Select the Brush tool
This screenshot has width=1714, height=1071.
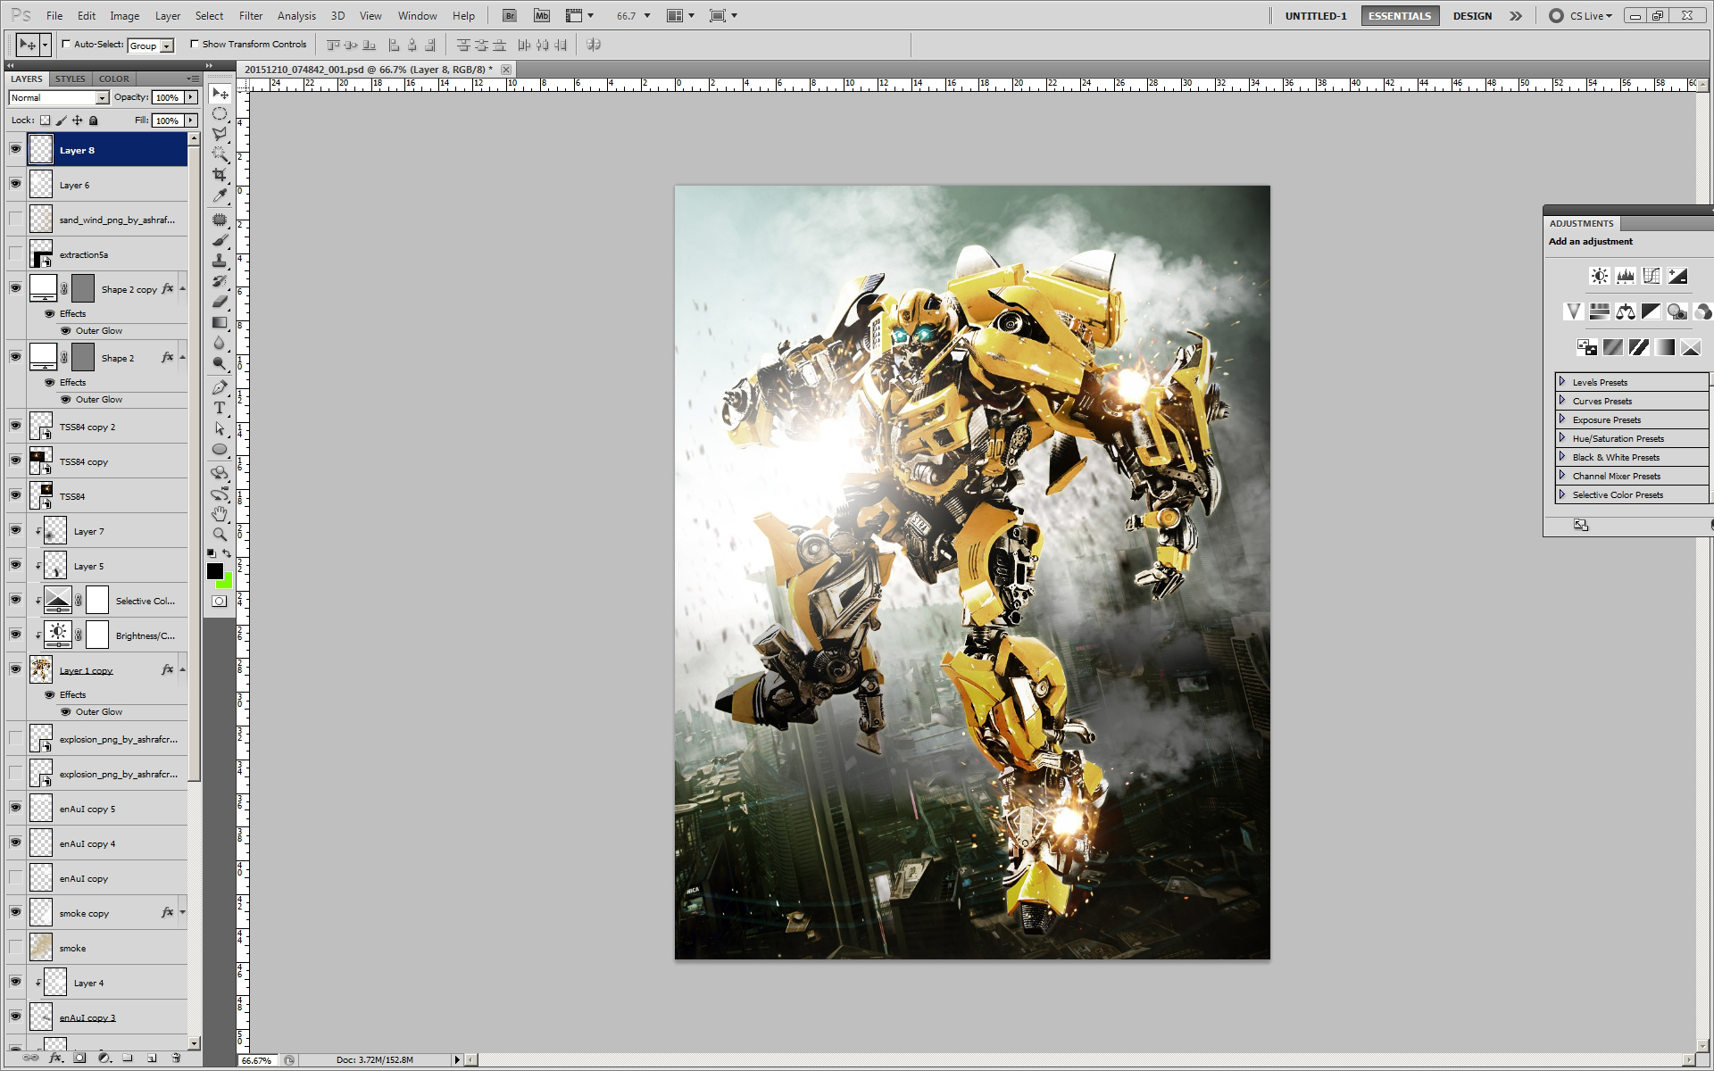click(x=220, y=240)
